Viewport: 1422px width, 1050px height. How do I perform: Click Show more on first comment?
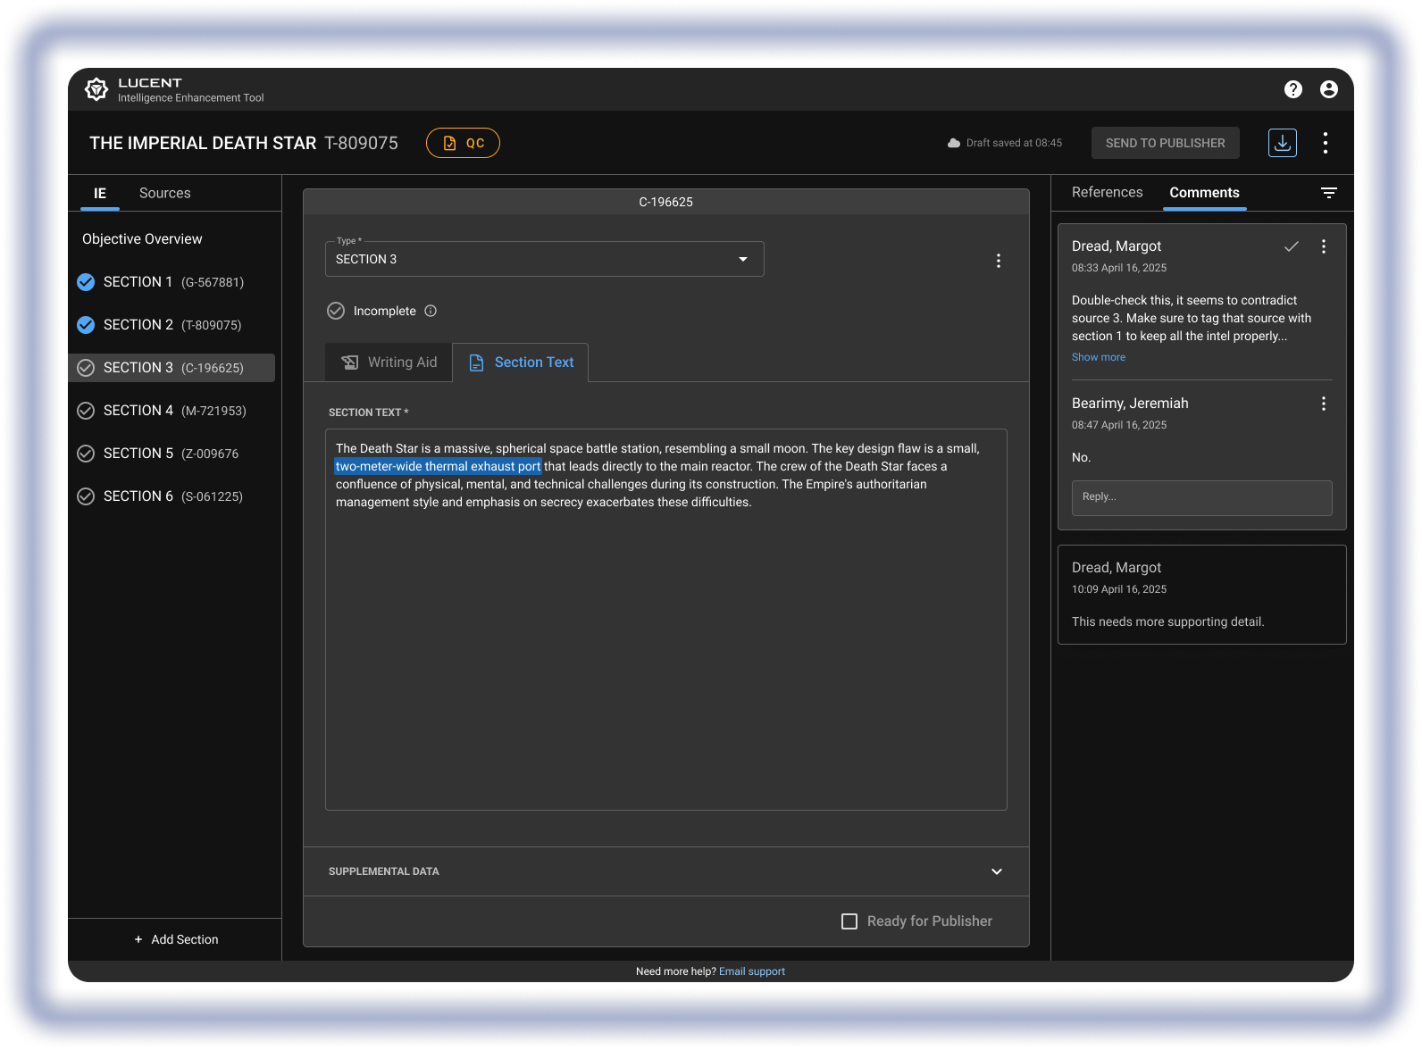1099,357
